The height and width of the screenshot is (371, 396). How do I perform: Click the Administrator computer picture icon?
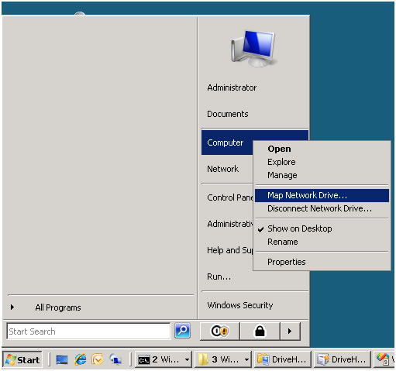pyautogui.click(x=253, y=49)
